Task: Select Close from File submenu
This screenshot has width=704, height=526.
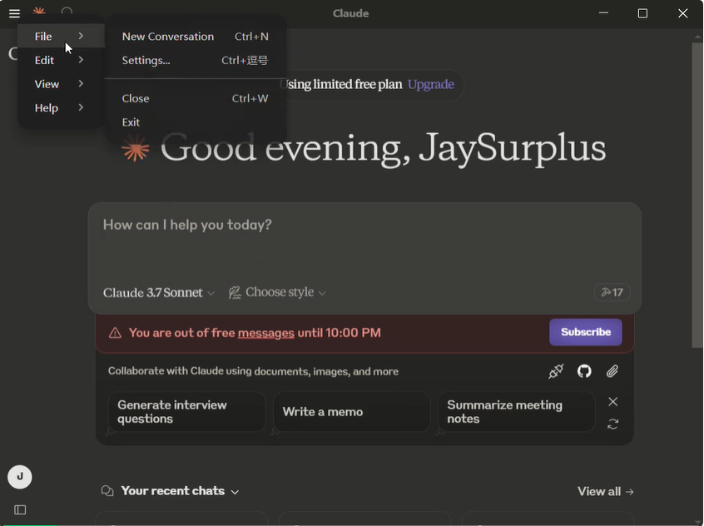Action: (196, 98)
